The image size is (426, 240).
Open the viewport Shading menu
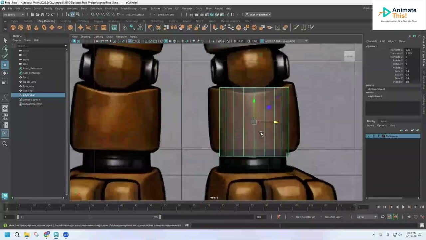point(85,37)
